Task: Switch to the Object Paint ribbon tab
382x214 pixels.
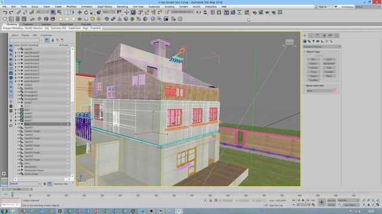Action: tap(66, 24)
